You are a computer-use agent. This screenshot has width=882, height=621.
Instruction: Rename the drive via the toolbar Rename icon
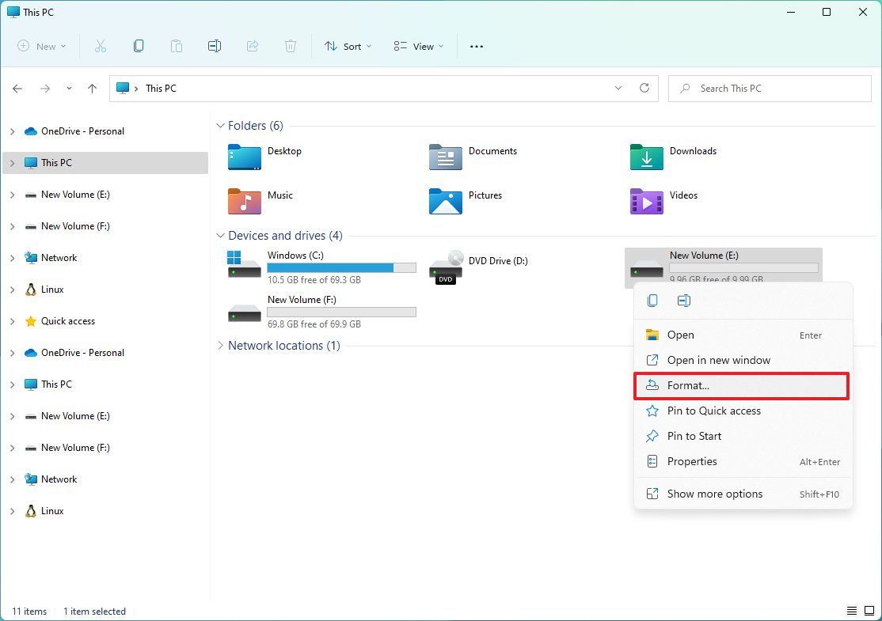(215, 46)
